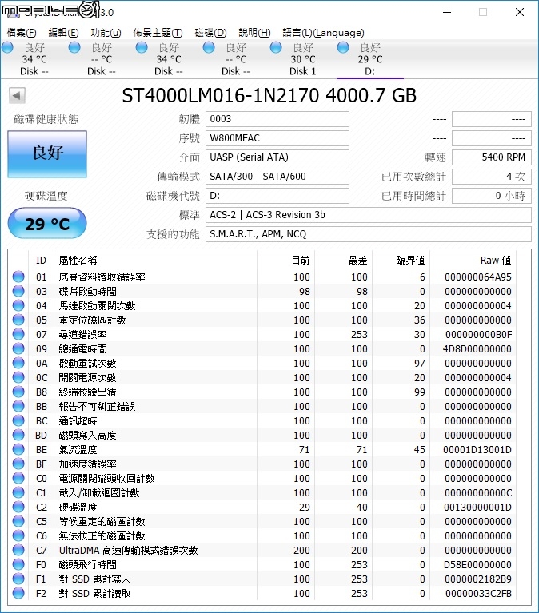Click the status orb for attribute BD
Screen dimensions: 539x613
(x=18, y=435)
